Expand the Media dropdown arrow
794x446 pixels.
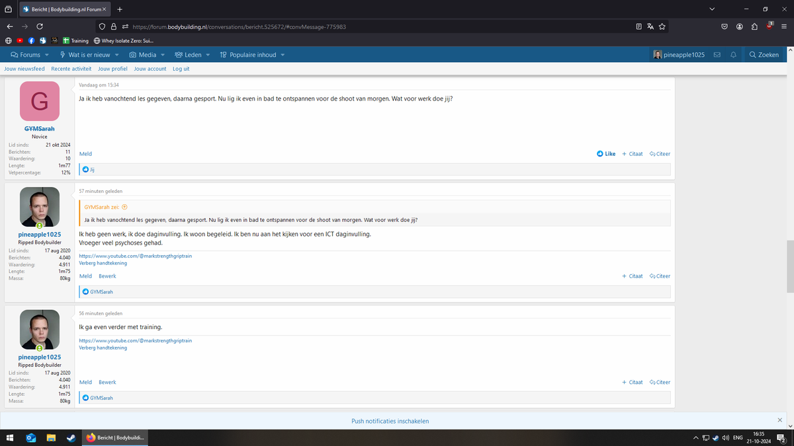163,55
